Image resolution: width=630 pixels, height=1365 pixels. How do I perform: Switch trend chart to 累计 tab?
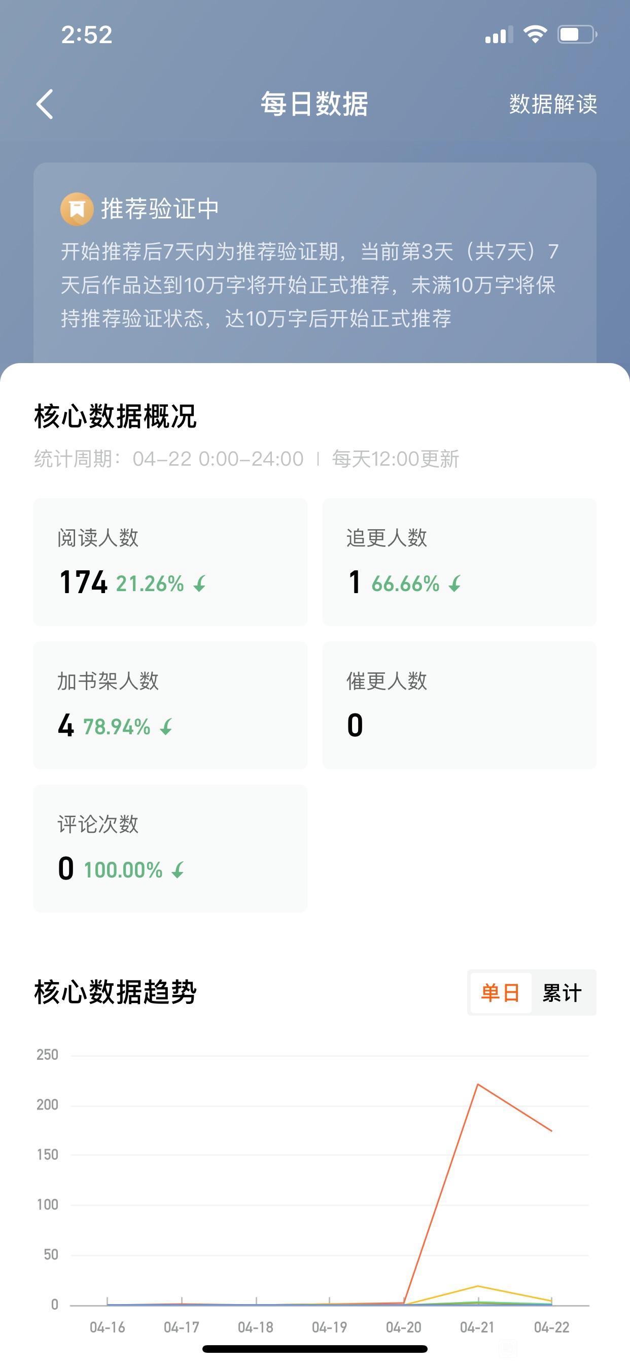pos(562,992)
